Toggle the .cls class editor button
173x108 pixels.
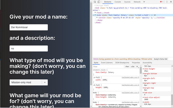tap(132, 67)
